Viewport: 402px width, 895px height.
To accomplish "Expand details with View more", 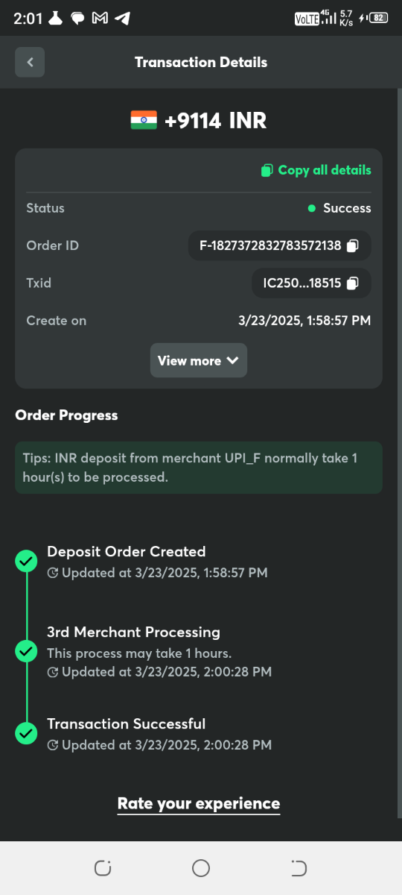I will click(x=198, y=360).
